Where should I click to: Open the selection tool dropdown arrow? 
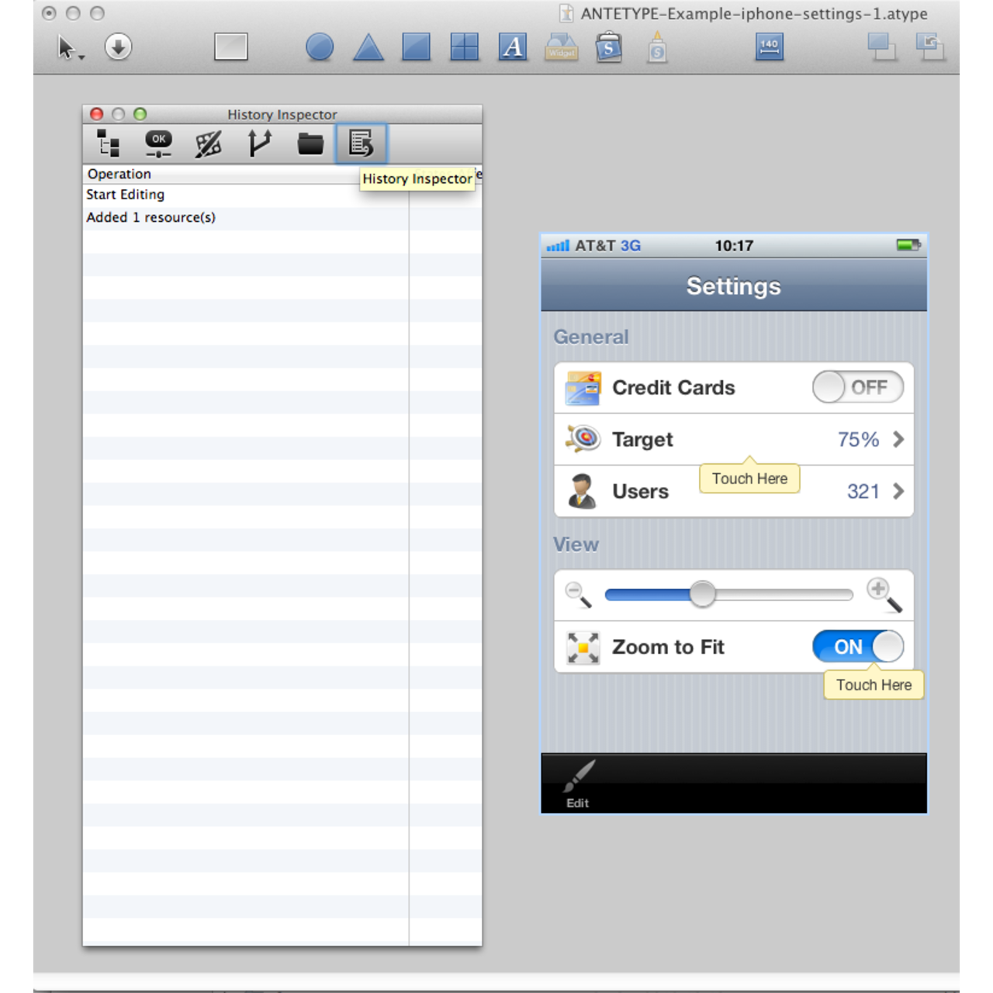81,57
